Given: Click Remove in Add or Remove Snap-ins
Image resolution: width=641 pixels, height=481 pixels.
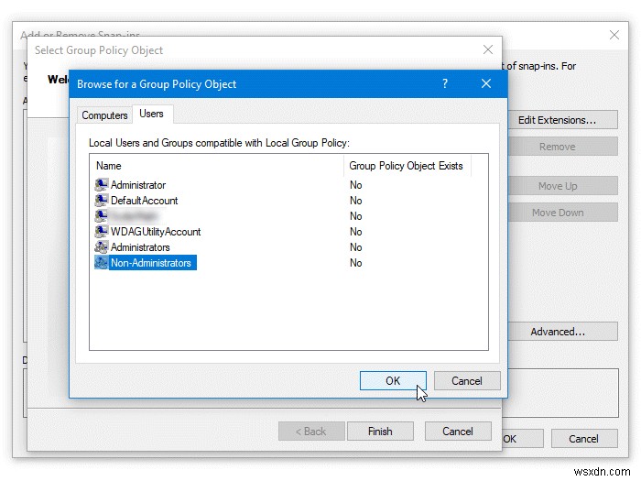Looking at the screenshot, I should (562, 147).
